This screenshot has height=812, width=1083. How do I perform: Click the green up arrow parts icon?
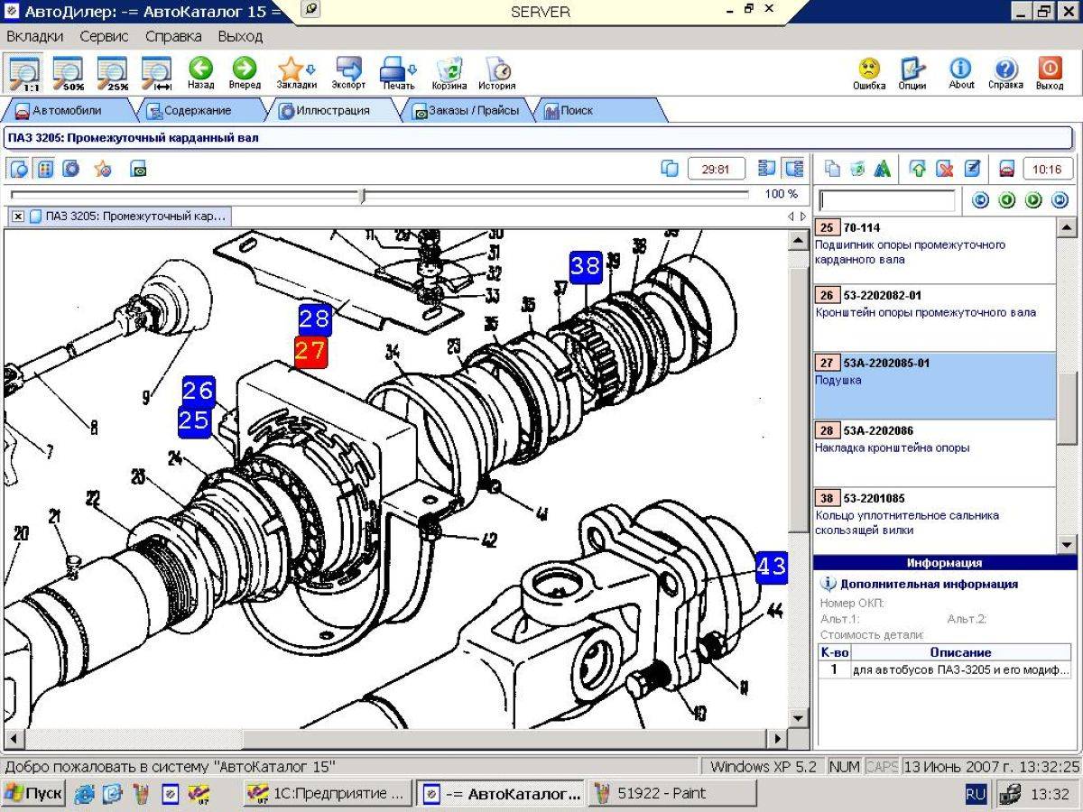coord(919,169)
